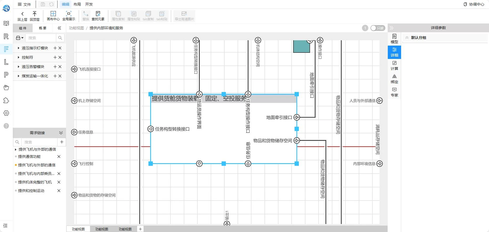Image resolution: width=489 pixels, height=232 pixels.
Task: Click the 功能视图 breadcrumb link
Action: pos(76,28)
